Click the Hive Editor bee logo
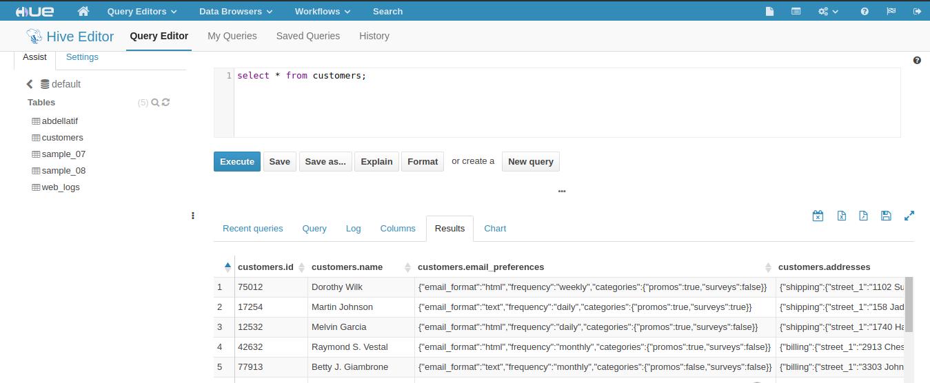 tap(34, 36)
